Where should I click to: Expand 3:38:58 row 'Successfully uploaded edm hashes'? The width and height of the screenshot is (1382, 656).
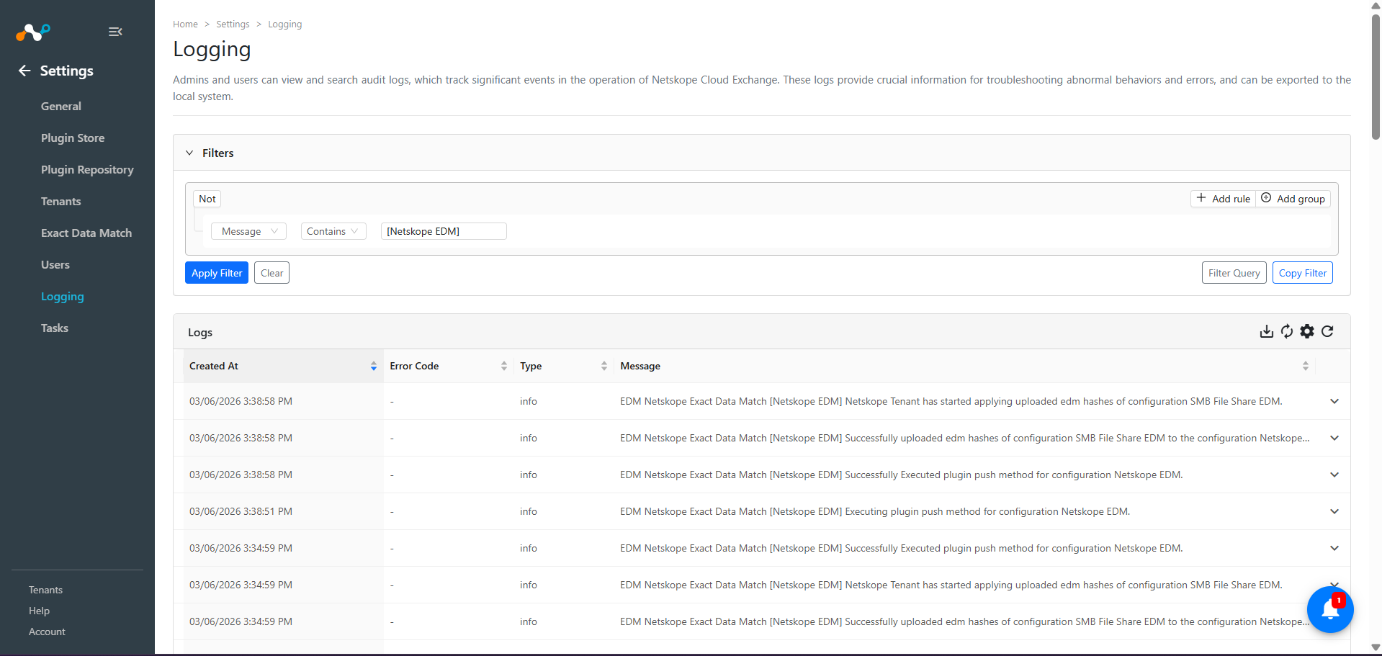1334,438
